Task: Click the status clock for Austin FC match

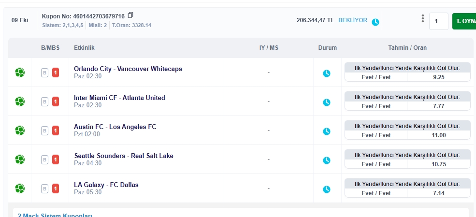Action: pos(327,131)
